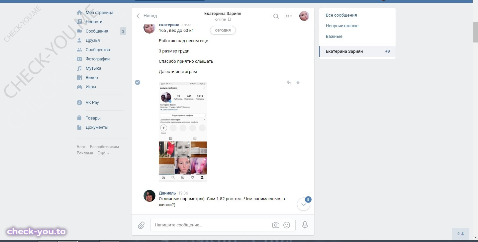This screenshot has height=242, width=478.
Task: Click the page vertical scrollbar thumb
Action: pos(475,32)
